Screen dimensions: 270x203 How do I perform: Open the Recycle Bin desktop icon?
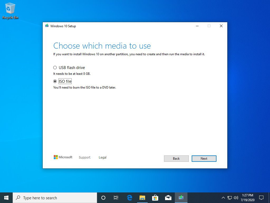click(x=10, y=11)
